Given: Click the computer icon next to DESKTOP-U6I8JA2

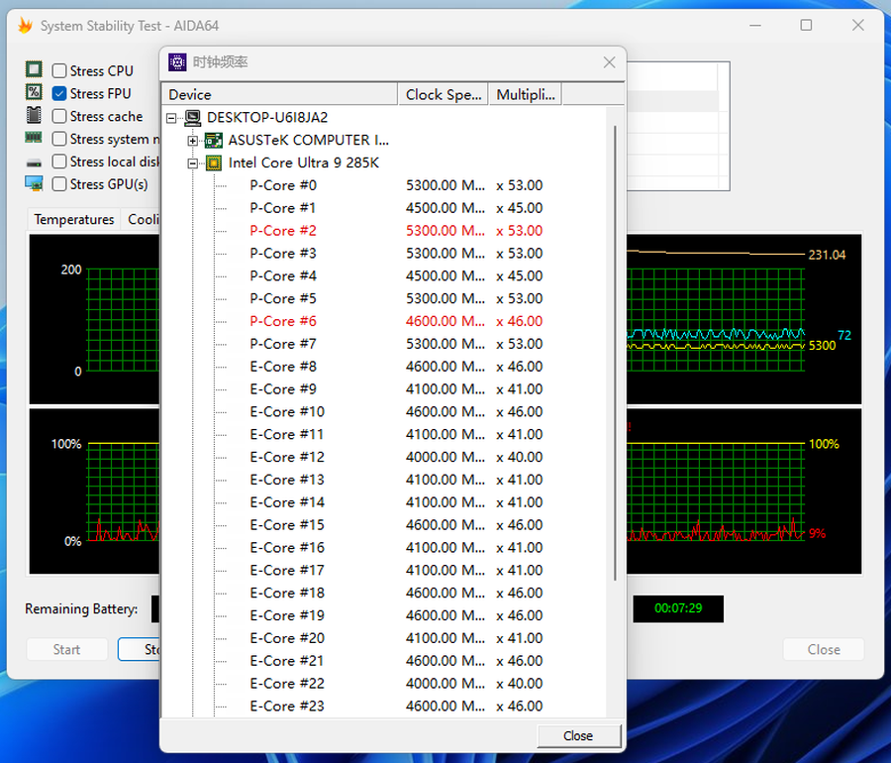Looking at the screenshot, I should [x=193, y=118].
